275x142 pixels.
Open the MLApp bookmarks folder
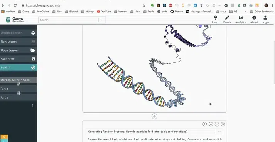[x=87, y=12]
